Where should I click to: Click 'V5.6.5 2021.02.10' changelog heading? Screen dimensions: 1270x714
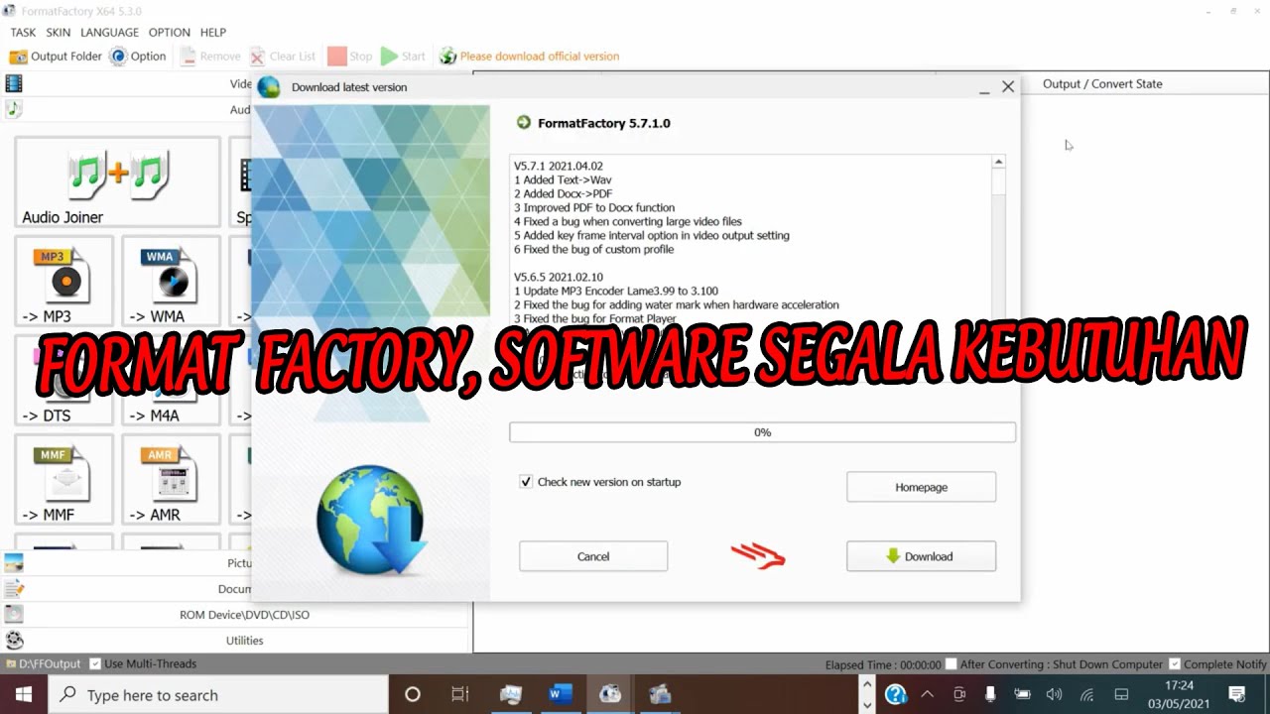click(559, 278)
